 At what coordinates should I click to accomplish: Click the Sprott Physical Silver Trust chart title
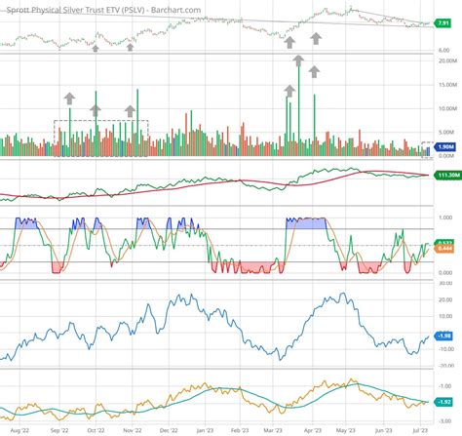click(x=103, y=10)
